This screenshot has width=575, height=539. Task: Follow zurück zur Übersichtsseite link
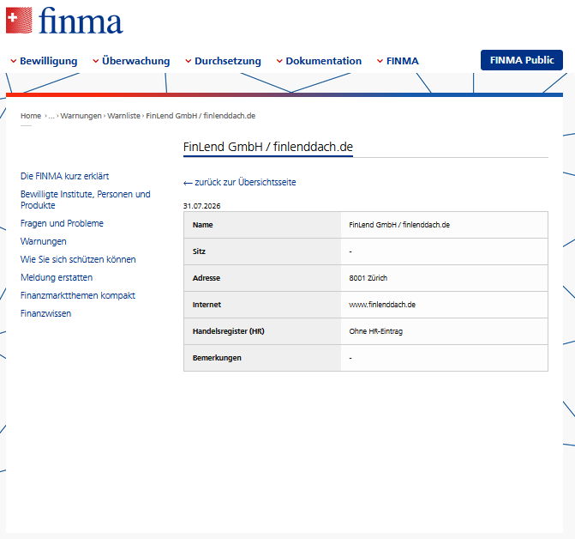[x=245, y=182]
